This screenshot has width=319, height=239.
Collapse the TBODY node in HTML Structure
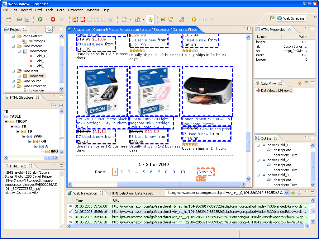coord(6,122)
